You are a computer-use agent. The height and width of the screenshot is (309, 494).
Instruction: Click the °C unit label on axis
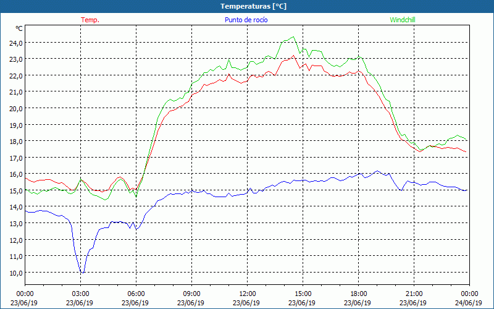tap(19, 28)
